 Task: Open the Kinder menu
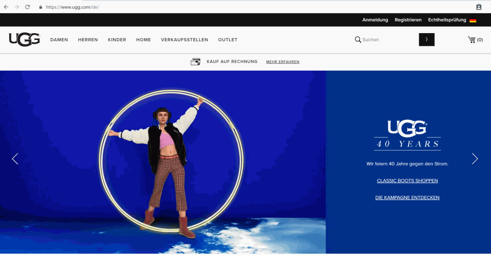coord(117,39)
